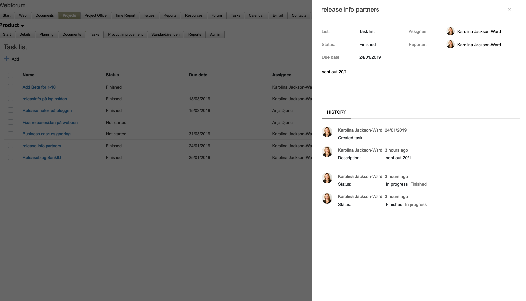Image resolution: width=526 pixels, height=301 pixels.
Task: Sort by Assignee column header
Action: click(282, 75)
